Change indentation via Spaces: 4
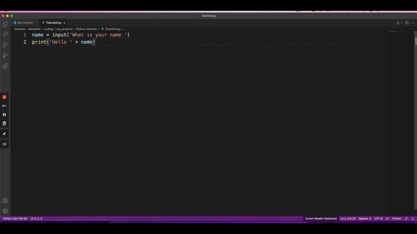Image resolution: width=417 pixels, height=234 pixels. click(365, 218)
